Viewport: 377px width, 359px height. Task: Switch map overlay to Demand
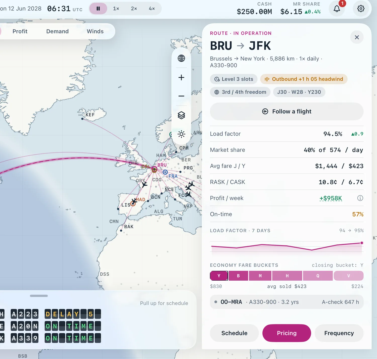[57, 31]
